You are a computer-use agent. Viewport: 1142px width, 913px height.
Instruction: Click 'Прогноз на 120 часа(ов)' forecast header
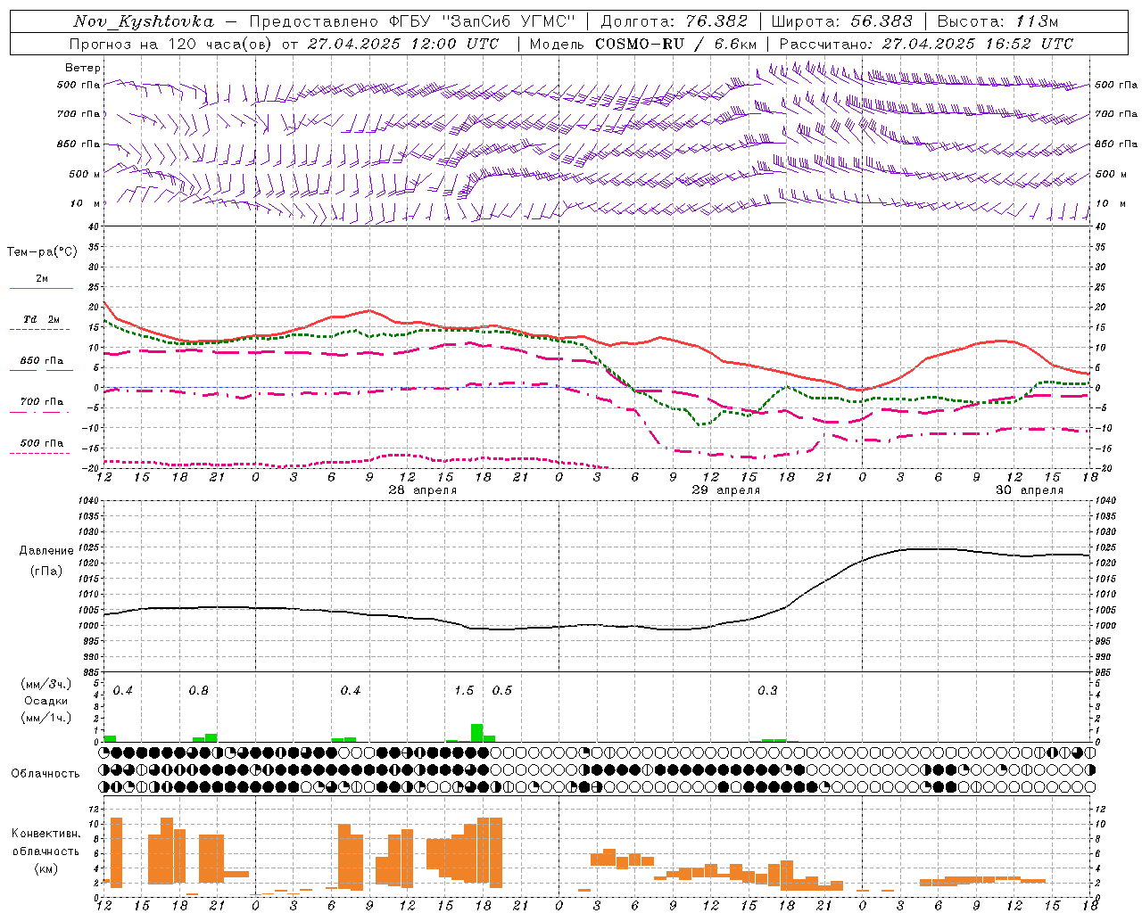171,44
